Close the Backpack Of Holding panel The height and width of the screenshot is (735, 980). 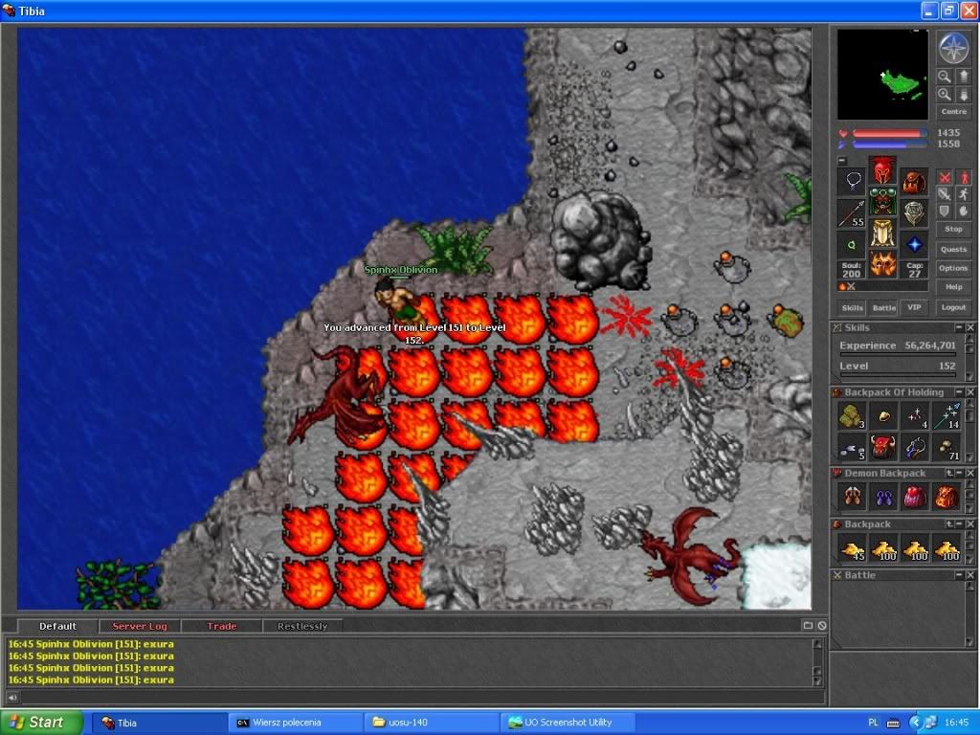pyautogui.click(x=970, y=391)
